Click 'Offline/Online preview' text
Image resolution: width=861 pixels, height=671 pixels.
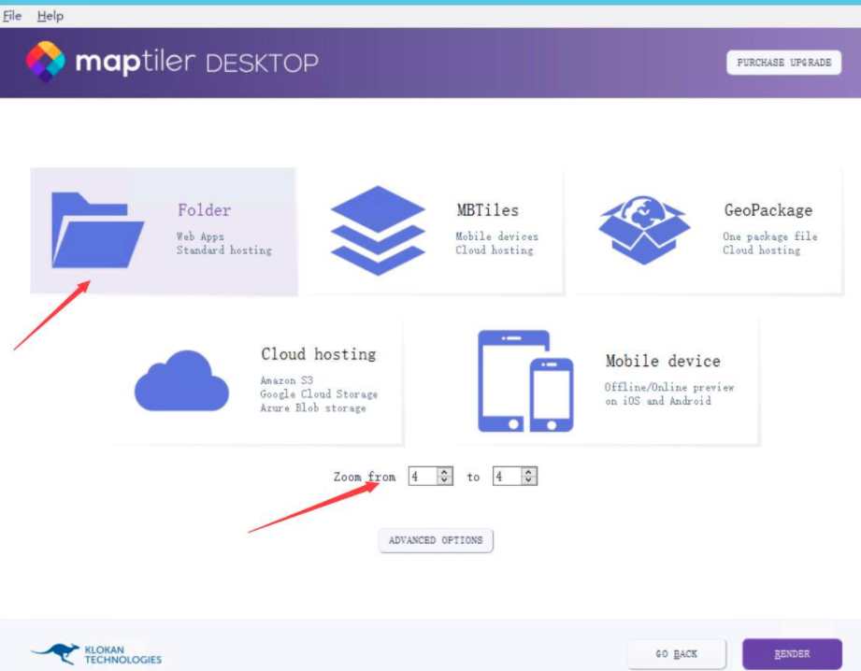click(x=669, y=387)
